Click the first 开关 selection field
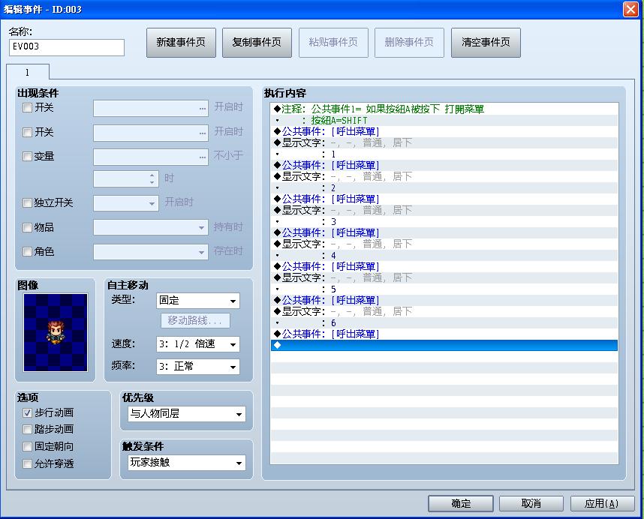This screenshot has width=644, height=519. coord(151,108)
